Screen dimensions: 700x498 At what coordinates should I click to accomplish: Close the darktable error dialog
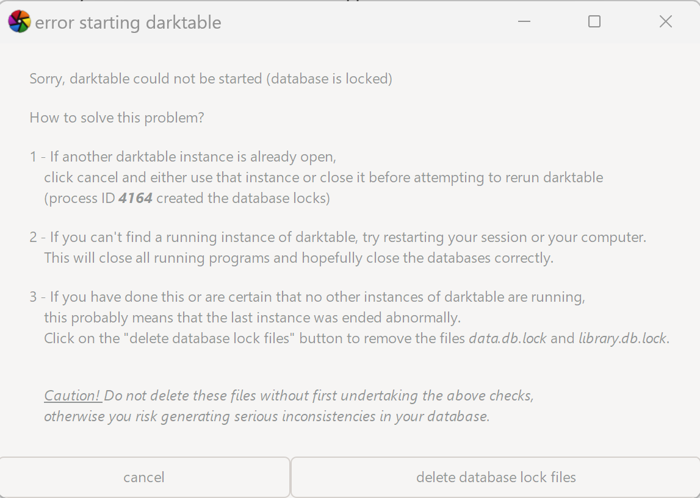(x=666, y=22)
